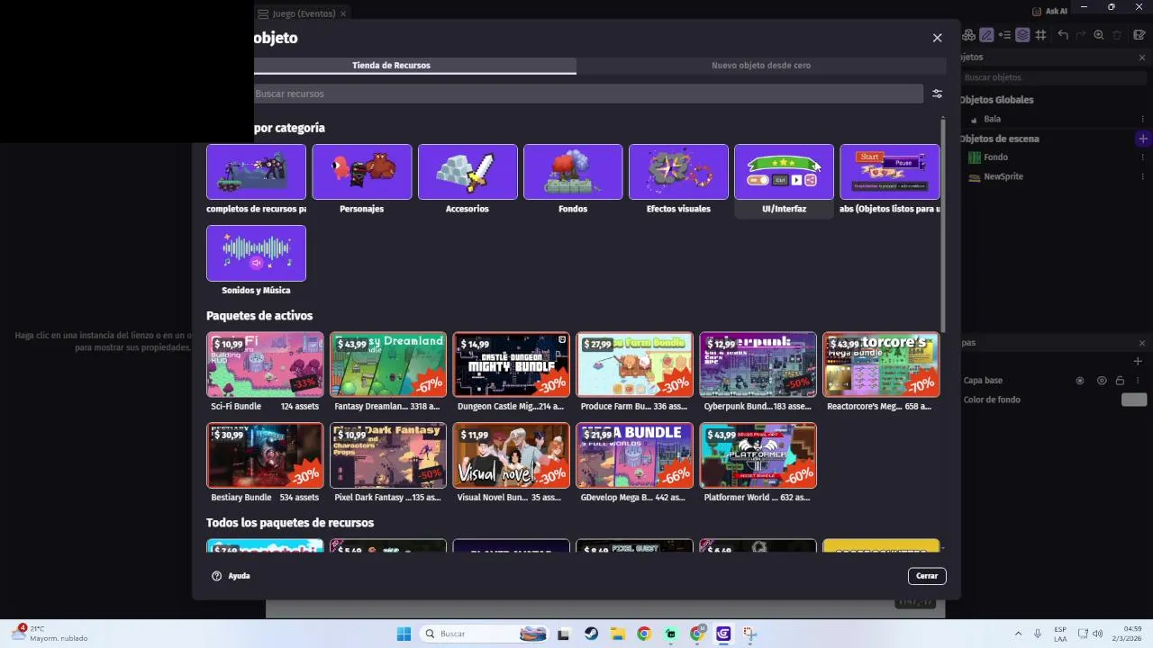Open the UI/Interfaz category
The image size is (1153, 648).
click(784, 180)
